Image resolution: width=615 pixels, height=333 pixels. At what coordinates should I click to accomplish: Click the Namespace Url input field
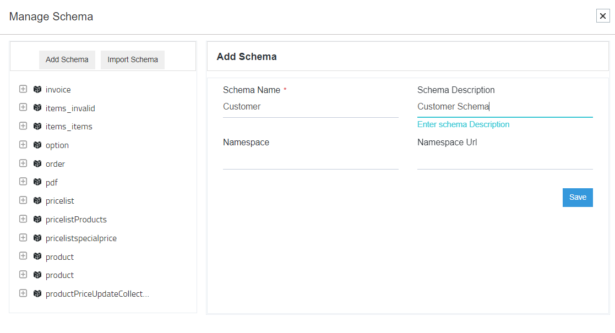pos(504,160)
